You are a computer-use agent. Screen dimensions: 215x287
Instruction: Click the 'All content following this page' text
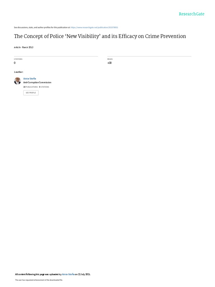(30, 274)
